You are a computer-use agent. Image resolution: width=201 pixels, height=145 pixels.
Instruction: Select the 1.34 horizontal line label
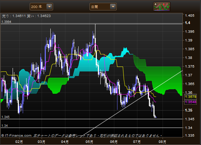(x=5, y=126)
